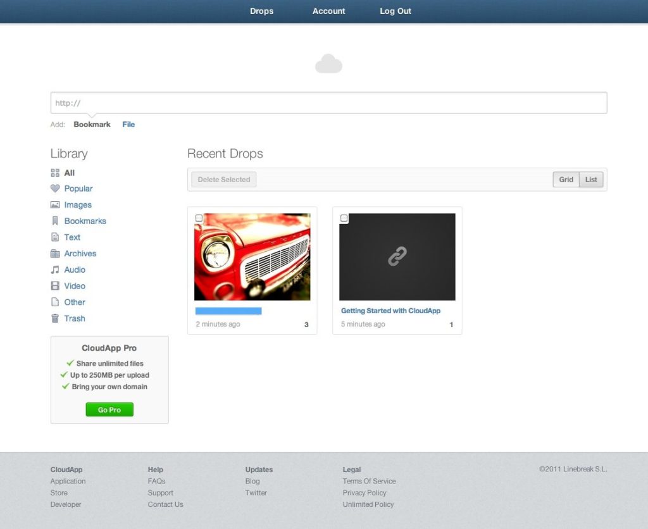Viewport: 648px width, 529px height.
Task: Click the CloudApp cloud logo
Action: 328,64
